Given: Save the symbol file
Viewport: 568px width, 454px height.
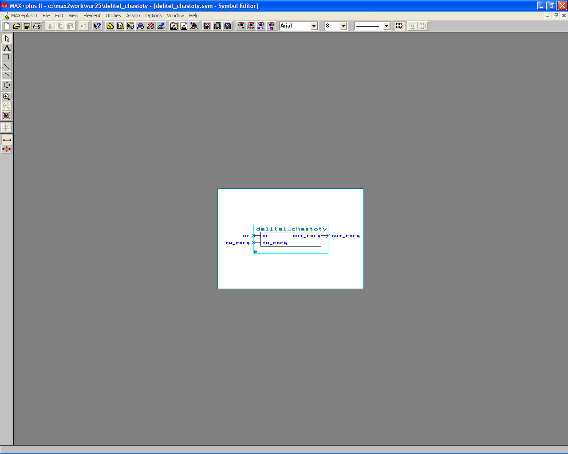Looking at the screenshot, I should click(x=27, y=26).
